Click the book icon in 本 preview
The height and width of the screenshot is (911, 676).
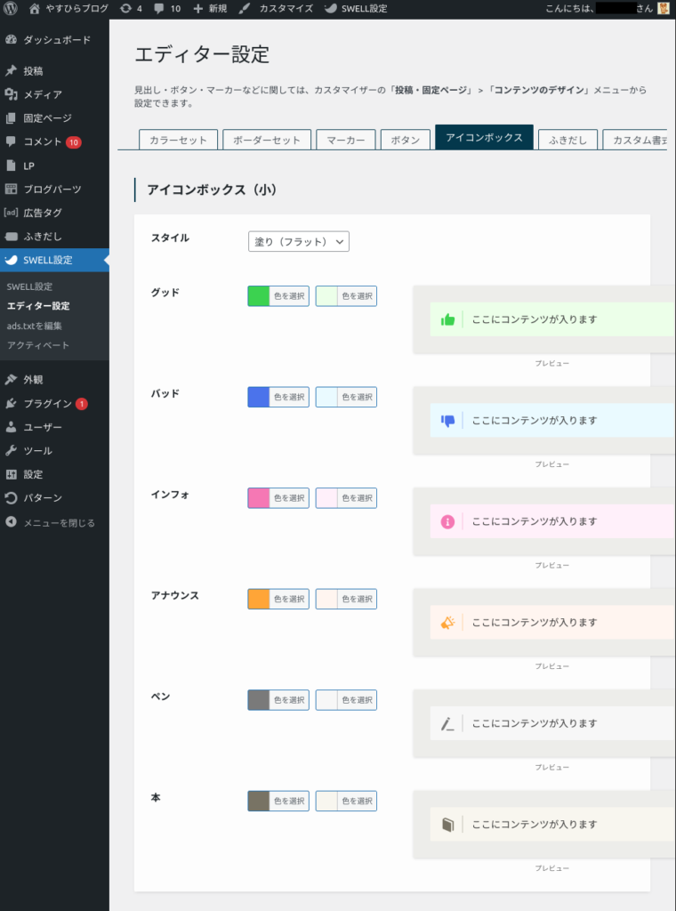point(447,825)
